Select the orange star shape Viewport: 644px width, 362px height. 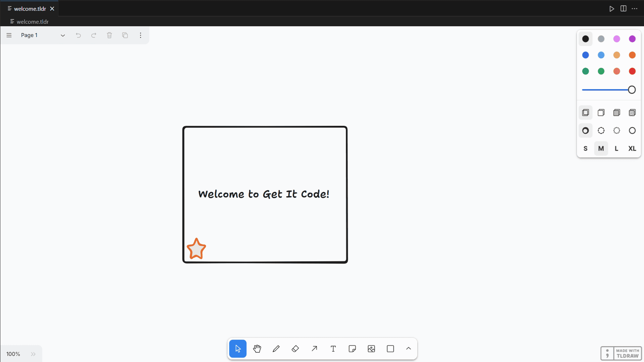point(196,249)
